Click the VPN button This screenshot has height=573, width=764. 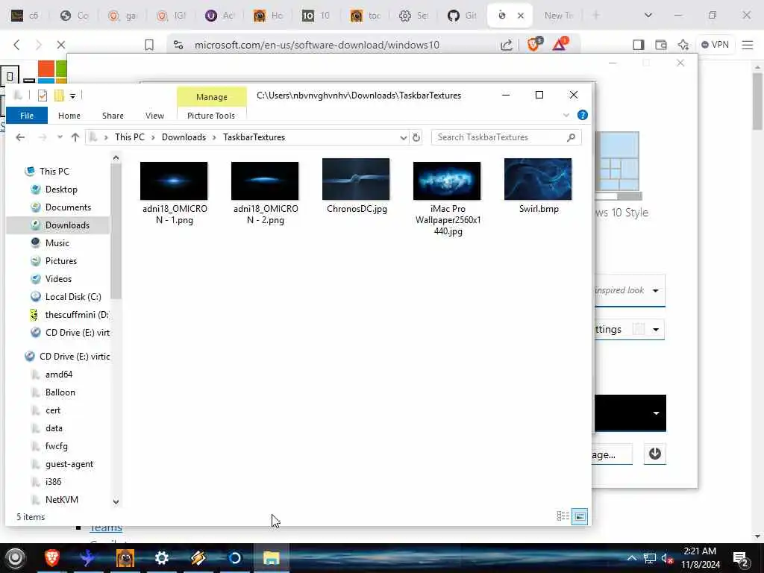(x=715, y=45)
